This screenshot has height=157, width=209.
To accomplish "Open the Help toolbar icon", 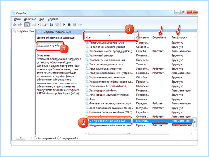I will click(52, 25).
